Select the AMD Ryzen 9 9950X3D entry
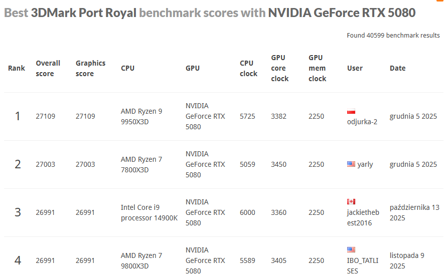 tap(141, 116)
